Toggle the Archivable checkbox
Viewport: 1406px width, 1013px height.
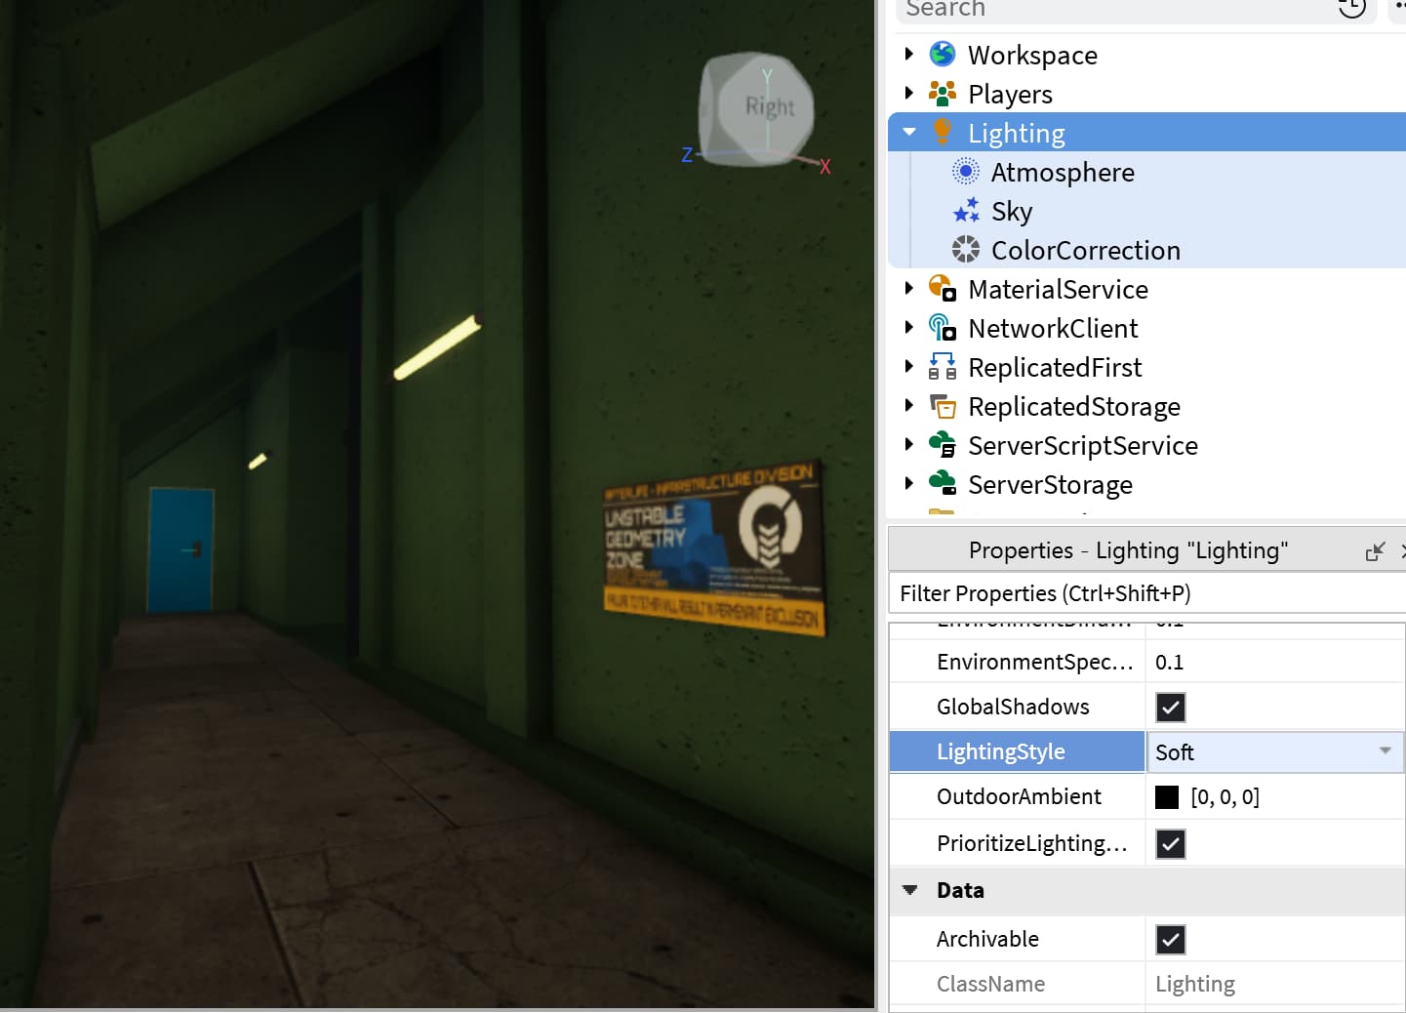click(x=1170, y=939)
